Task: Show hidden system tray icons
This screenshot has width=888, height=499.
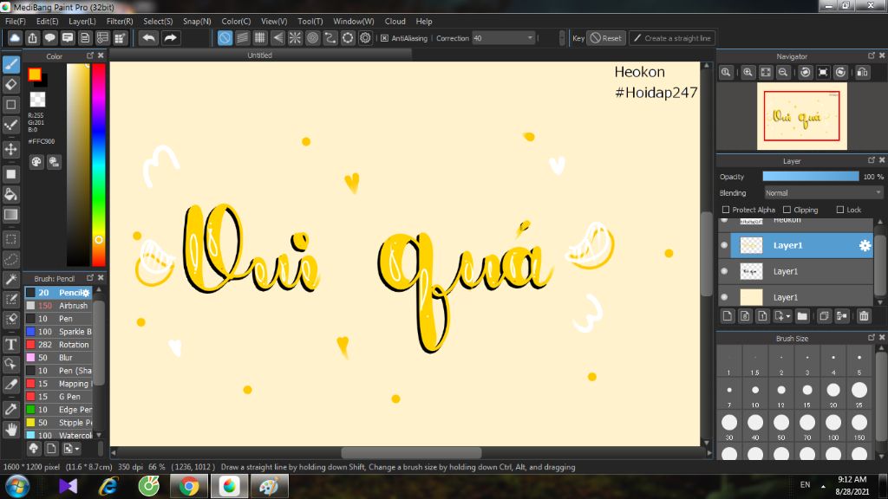Action: coord(823,486)
